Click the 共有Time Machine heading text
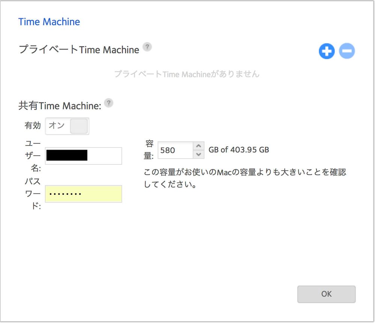Screen dimensions: 375x323 [60, 106]
